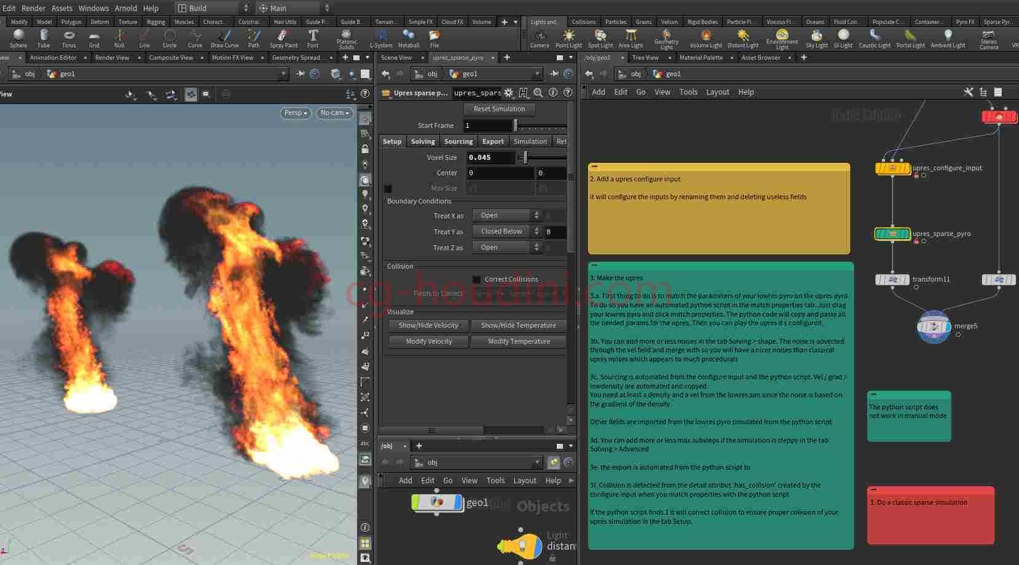
Task: Select the Spray Paint tool
Action: click(283, 39)
